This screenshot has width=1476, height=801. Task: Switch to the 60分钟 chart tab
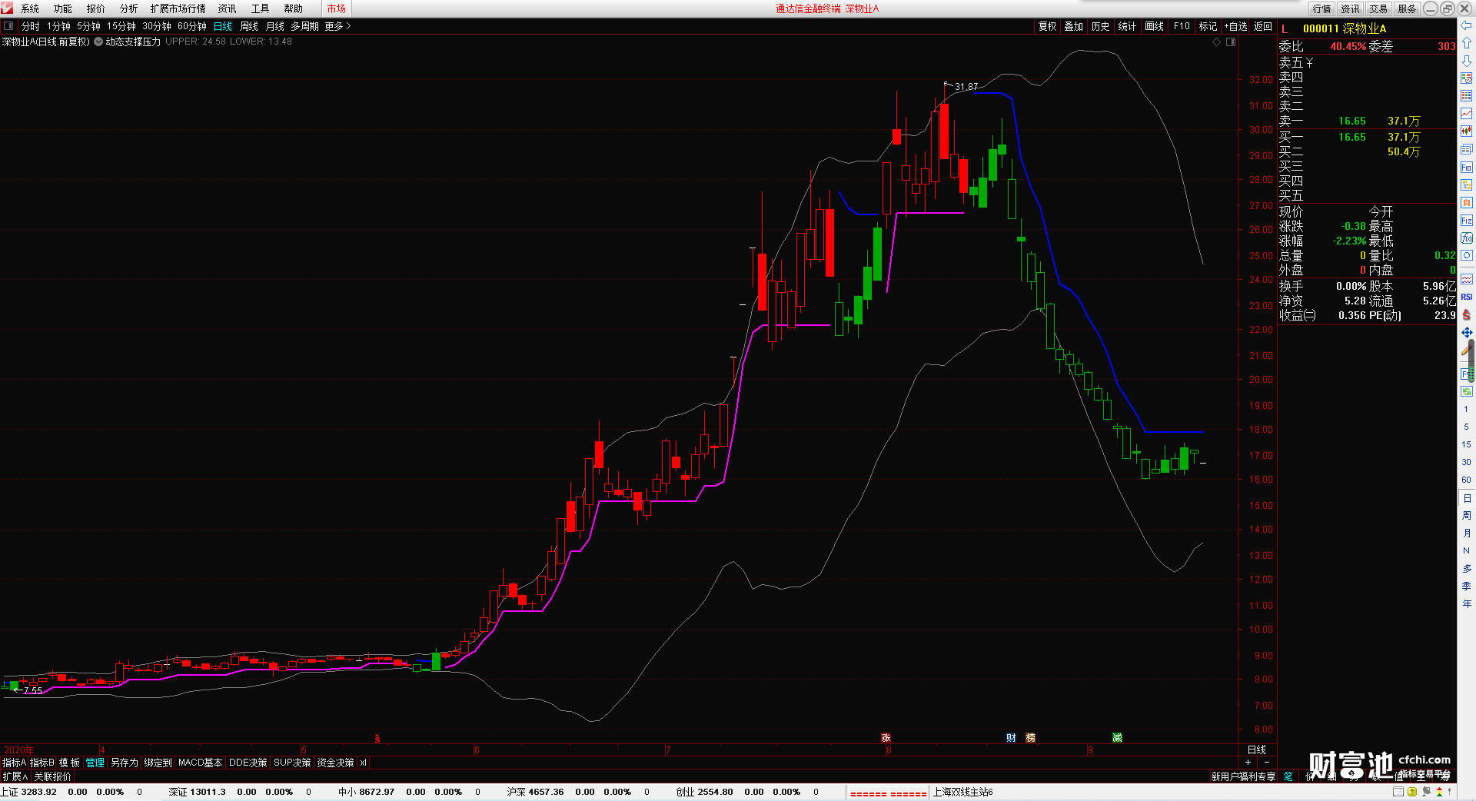point(192,26)
